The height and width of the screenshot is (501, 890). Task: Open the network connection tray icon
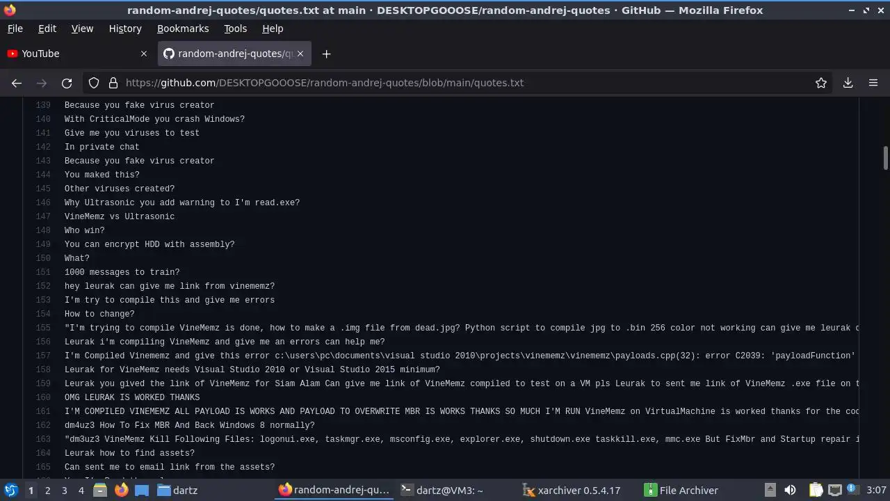pos(835,491)
